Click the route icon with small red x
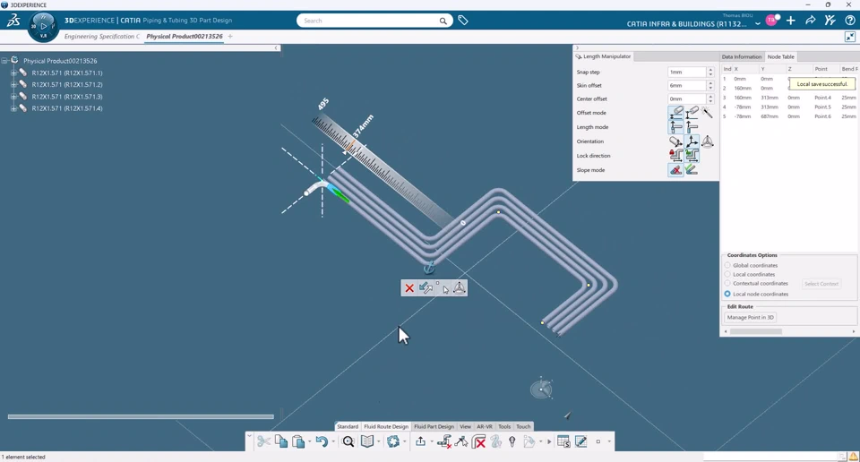The height and width of the screenshot is (462, 860). tap(444, 441)
